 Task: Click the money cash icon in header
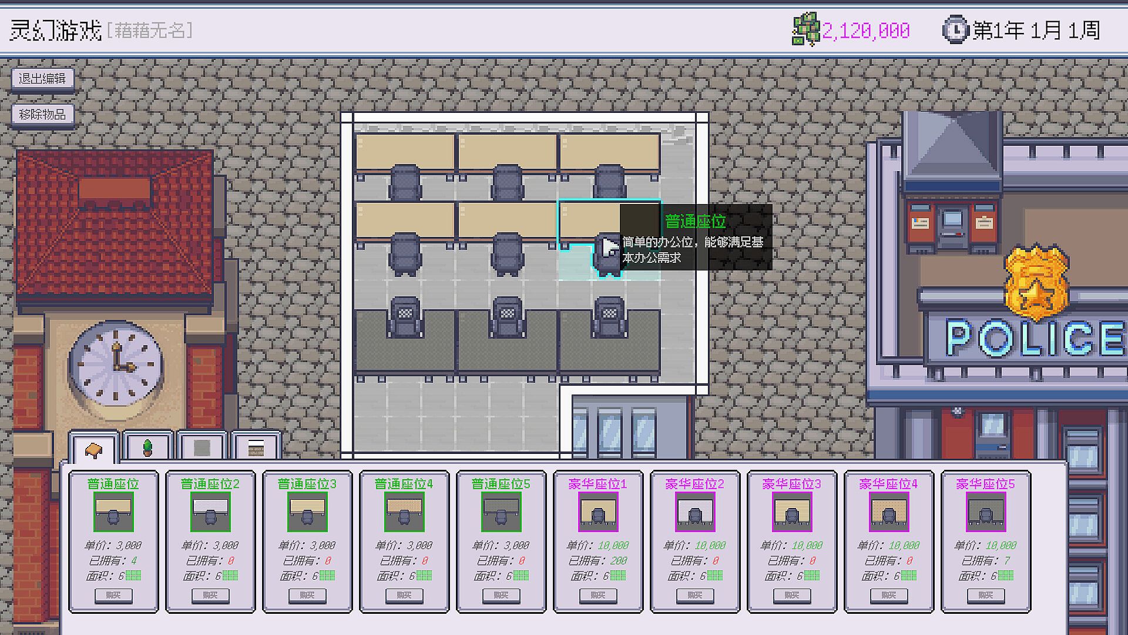[x=806, y=29]
